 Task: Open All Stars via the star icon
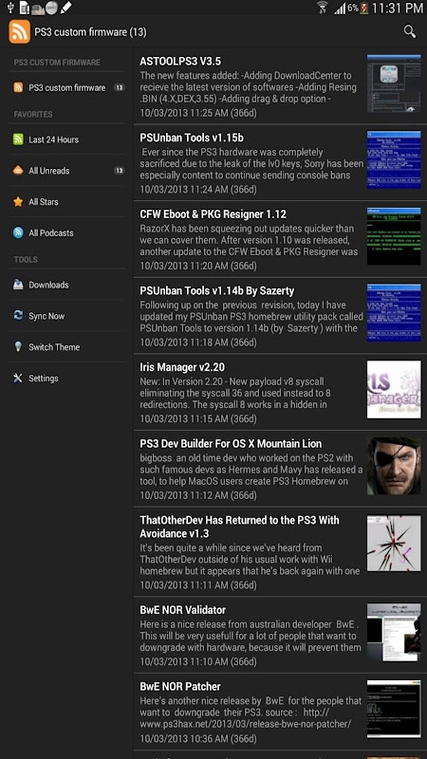point(18,202)
